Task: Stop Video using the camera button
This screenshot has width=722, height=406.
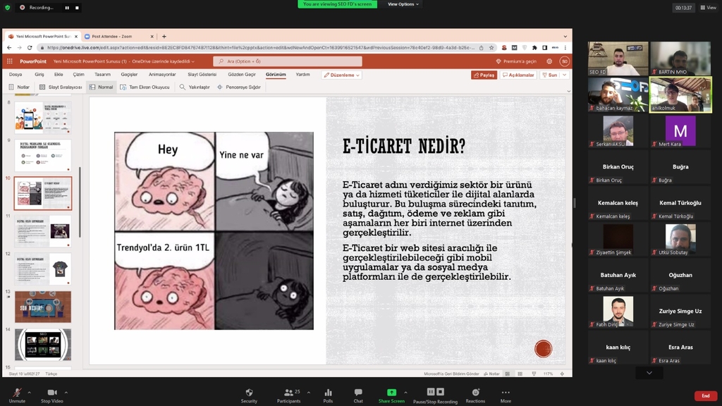Action: 52,395
